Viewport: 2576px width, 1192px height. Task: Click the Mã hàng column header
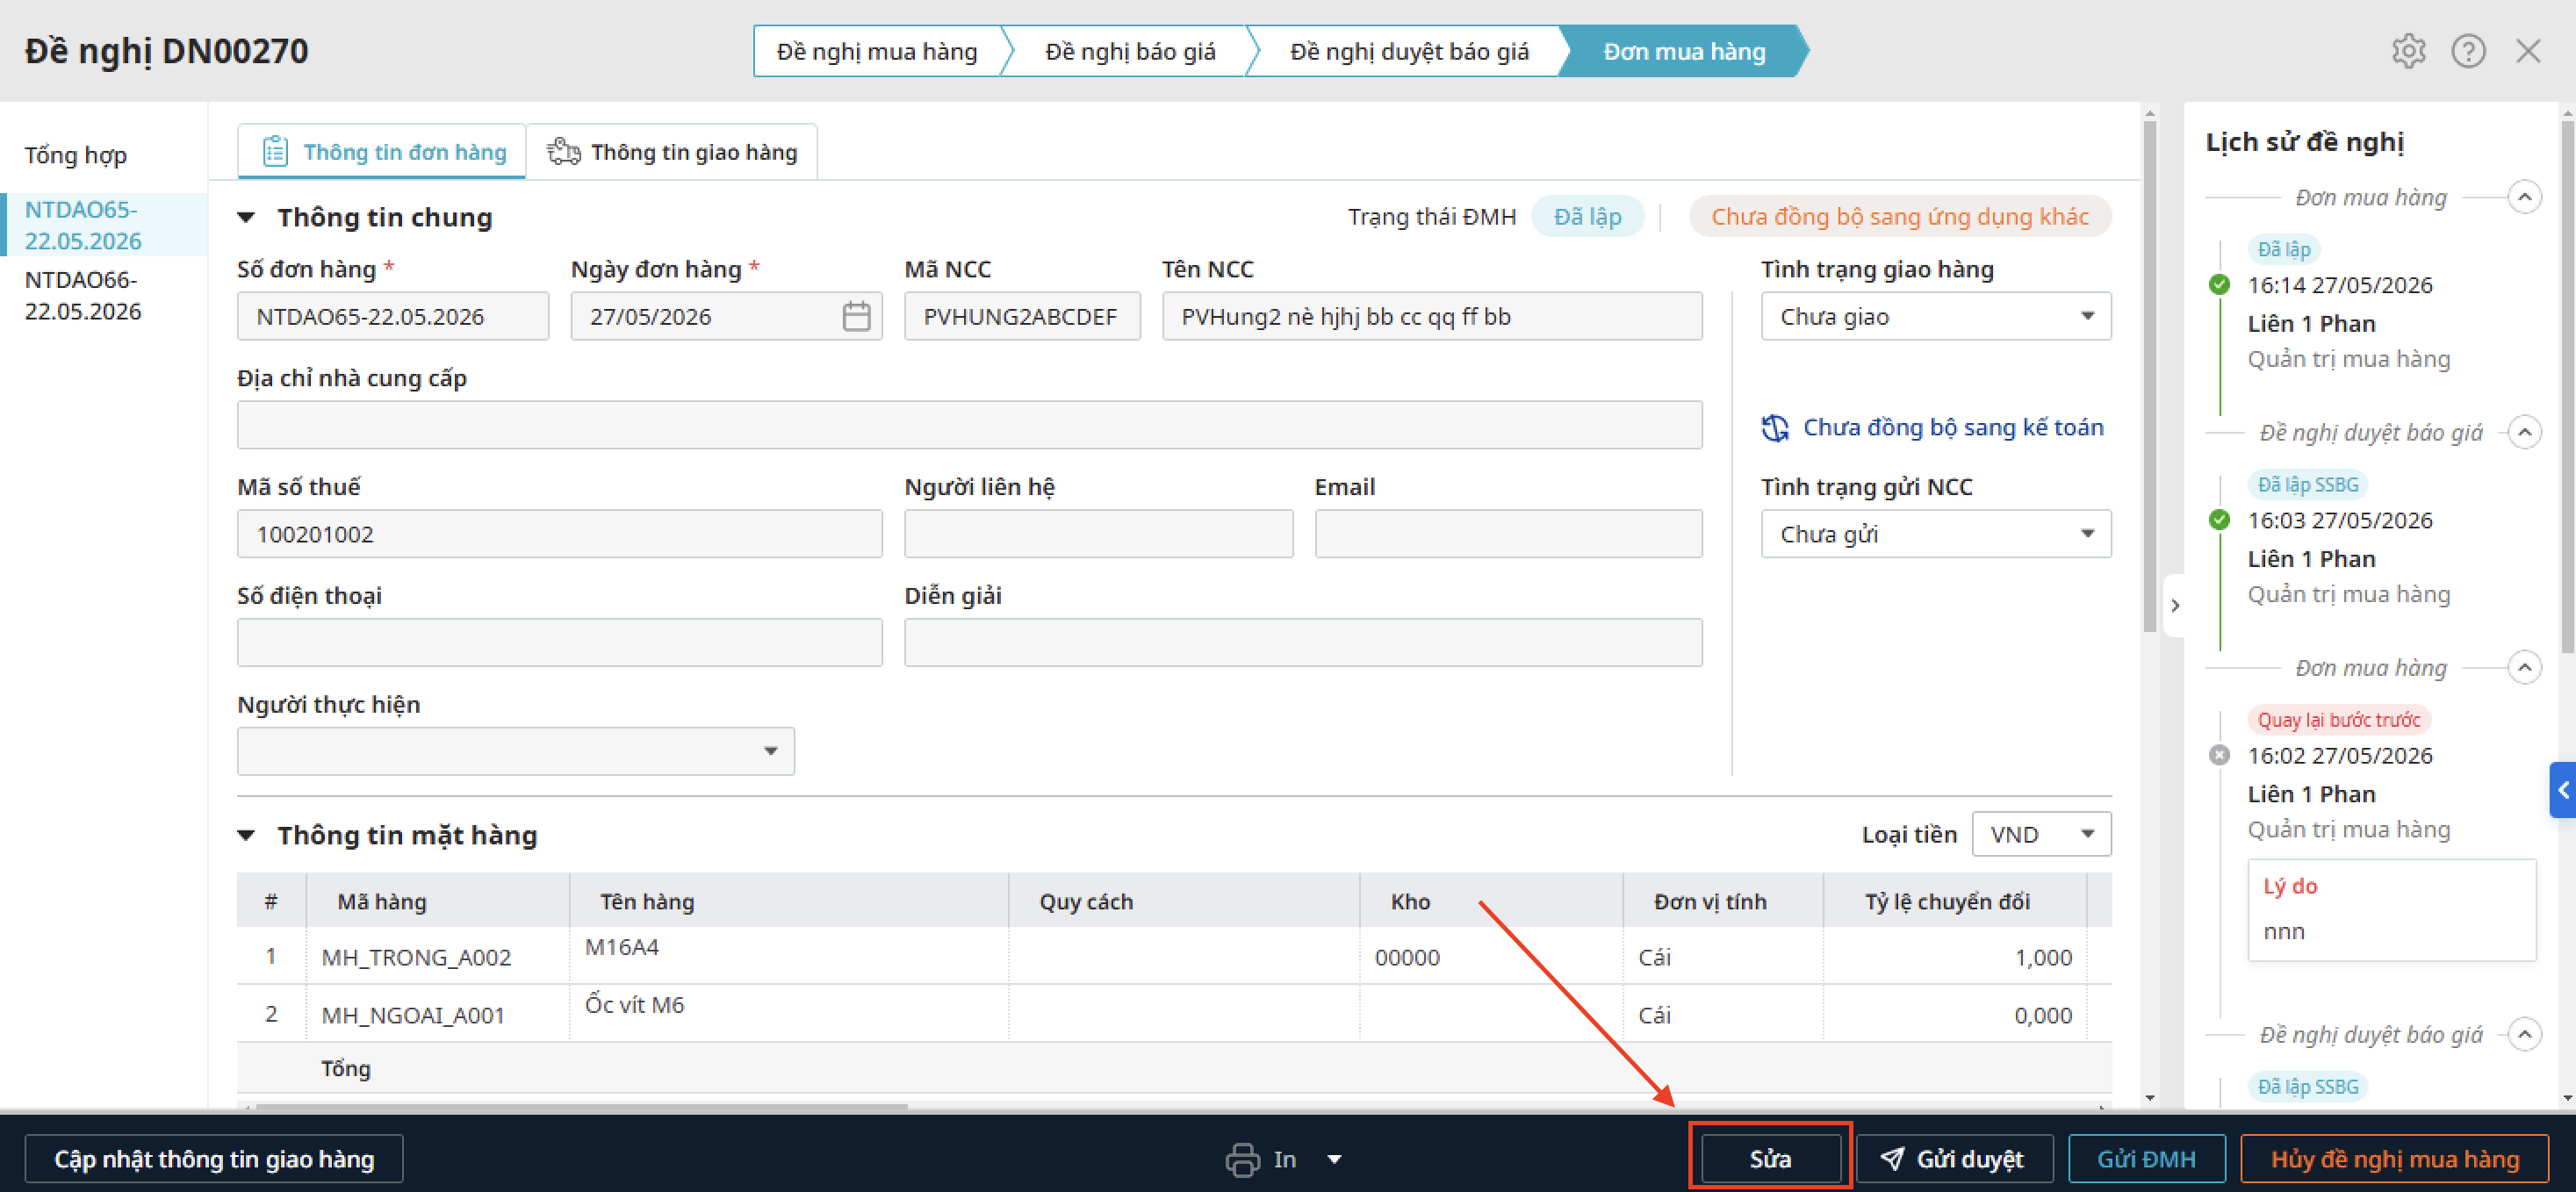coord(438,901)
